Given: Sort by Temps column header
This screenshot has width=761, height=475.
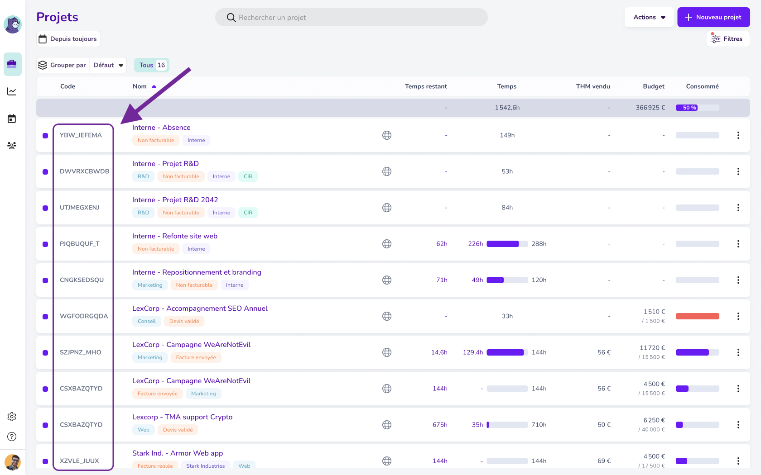Looking at the screenshot, I should pyautogui.click(x=506, y=86).
